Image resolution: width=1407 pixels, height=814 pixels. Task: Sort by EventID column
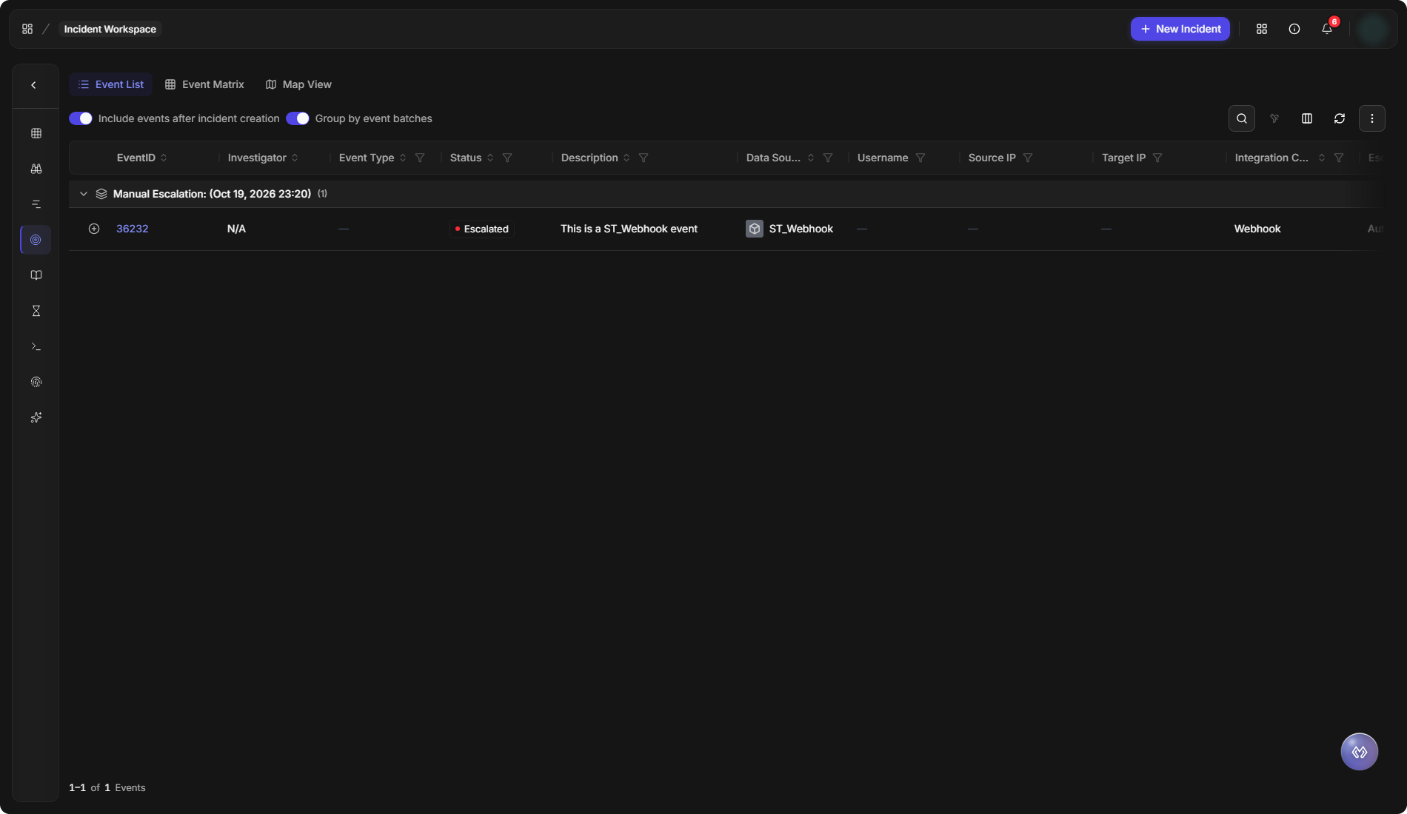(164, 158)
